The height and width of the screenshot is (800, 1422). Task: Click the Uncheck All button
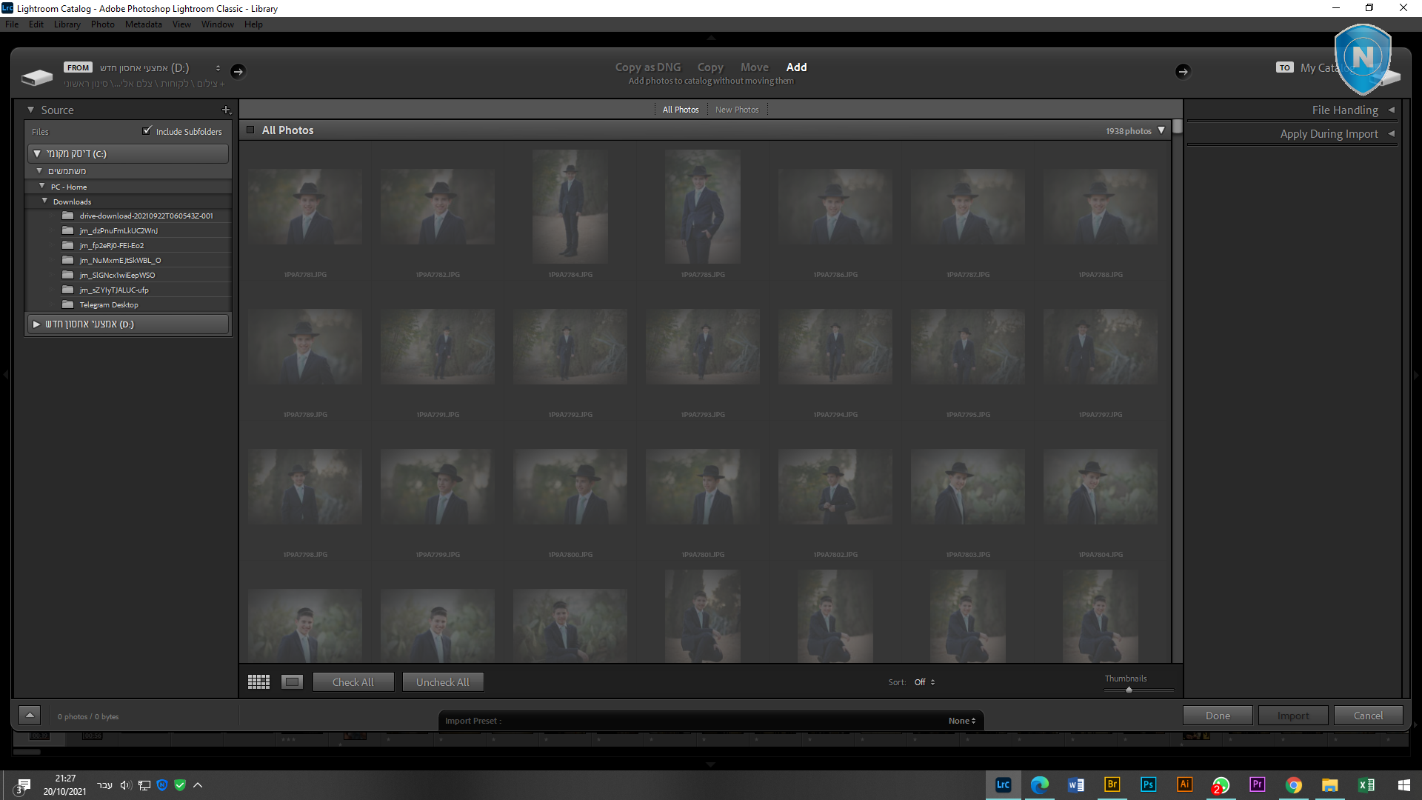pyautogui.click(x=442, y=681)
